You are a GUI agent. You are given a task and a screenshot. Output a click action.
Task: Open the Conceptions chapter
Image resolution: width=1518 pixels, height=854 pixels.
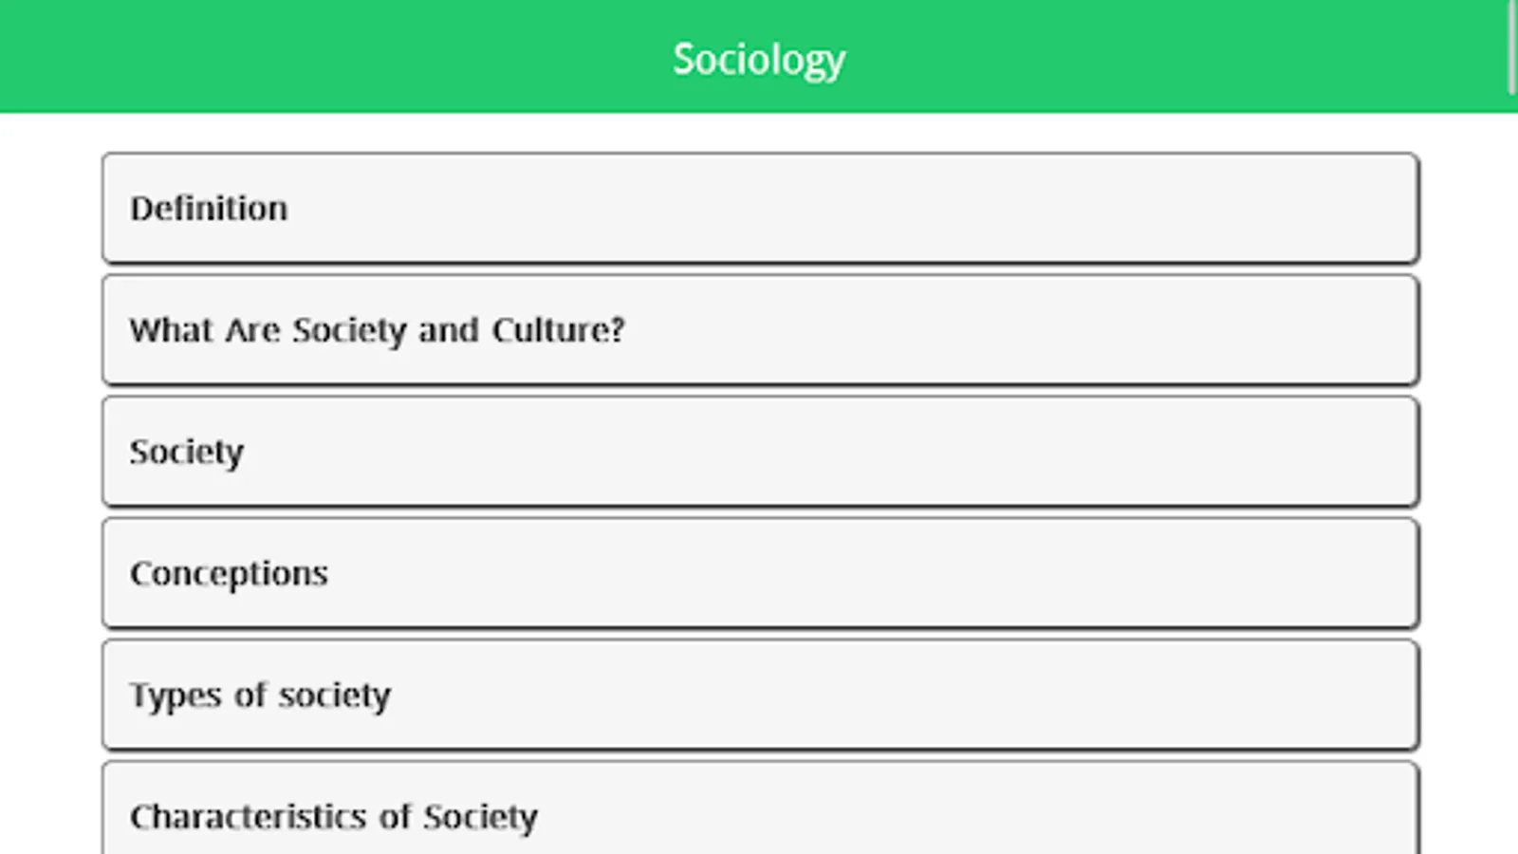click(x=760, y=572)
